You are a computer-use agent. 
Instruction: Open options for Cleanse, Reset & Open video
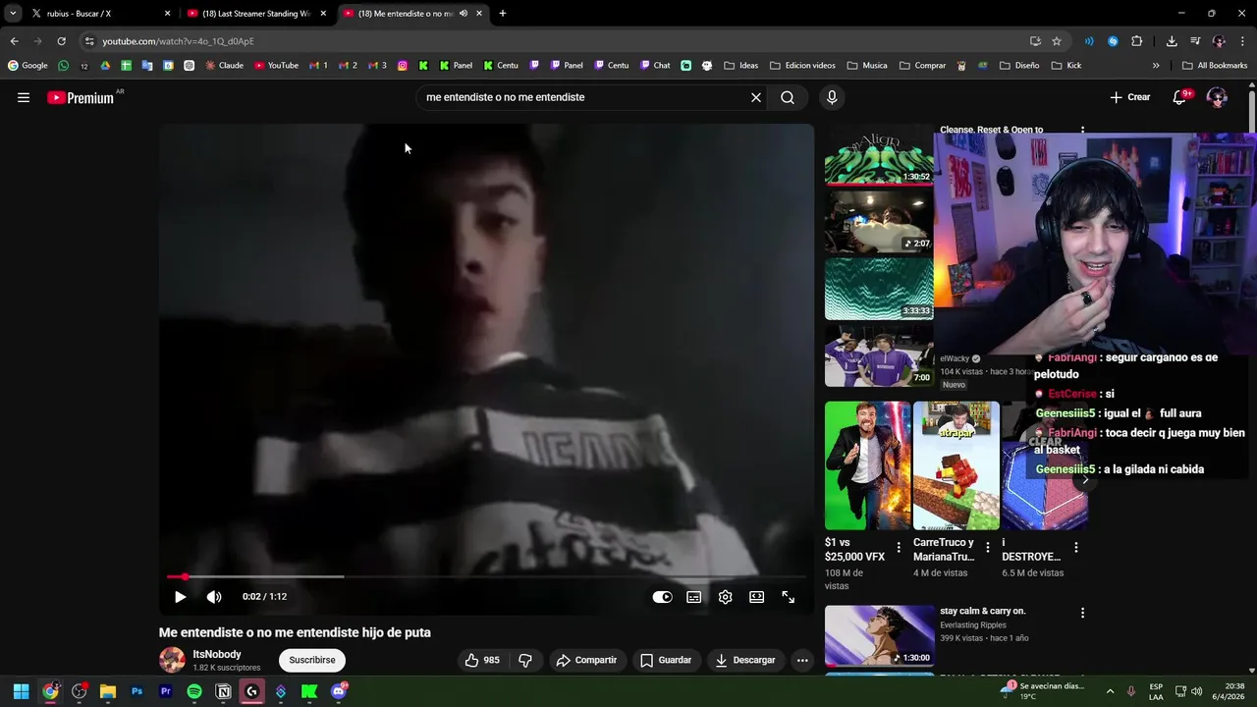pyautogui.click(x=1082, y=131)
